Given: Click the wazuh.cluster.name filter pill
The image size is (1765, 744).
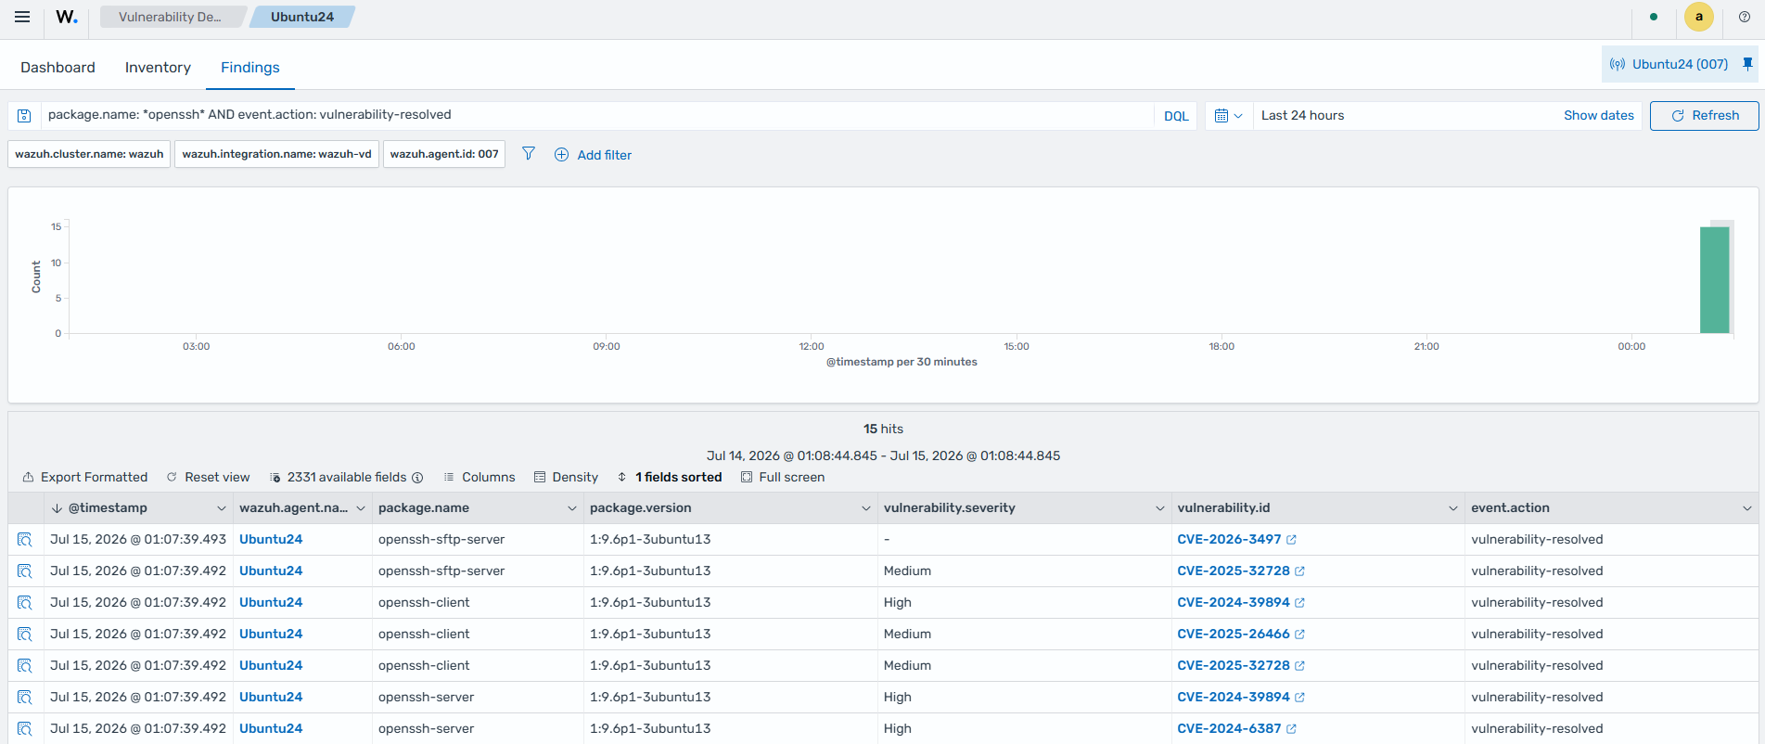Looking at the screenshot, I should (x=89, y=154).
